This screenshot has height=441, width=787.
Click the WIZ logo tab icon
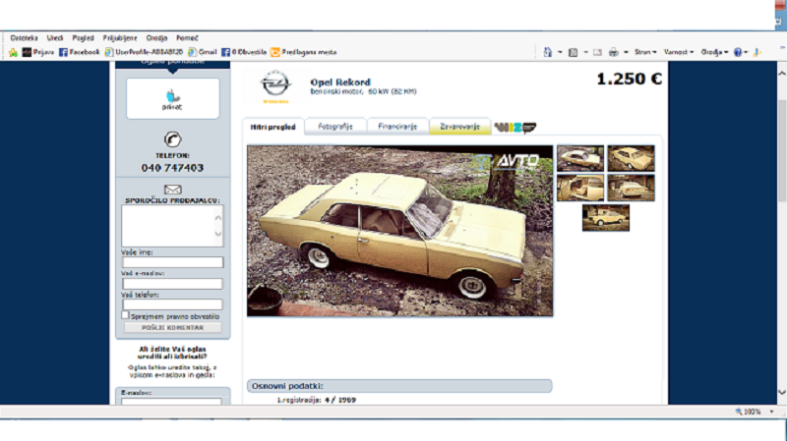click(x=515, y=127)
